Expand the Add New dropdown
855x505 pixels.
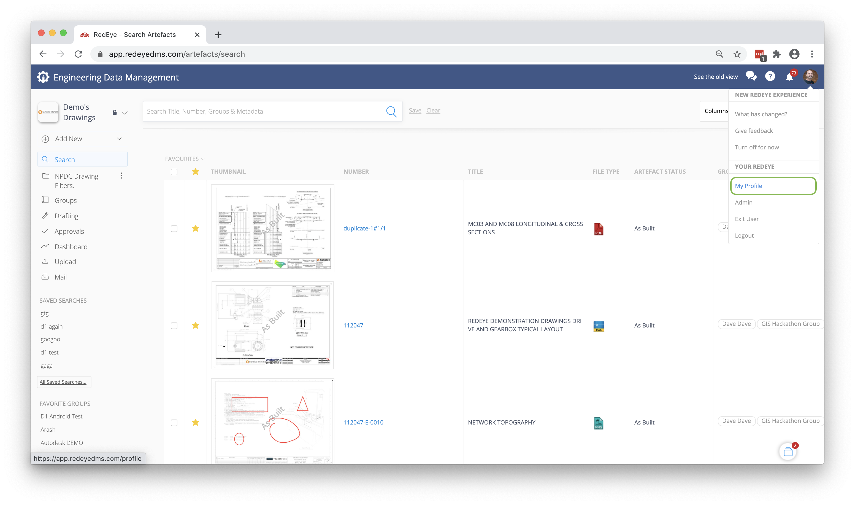click(x=119, y=139)
